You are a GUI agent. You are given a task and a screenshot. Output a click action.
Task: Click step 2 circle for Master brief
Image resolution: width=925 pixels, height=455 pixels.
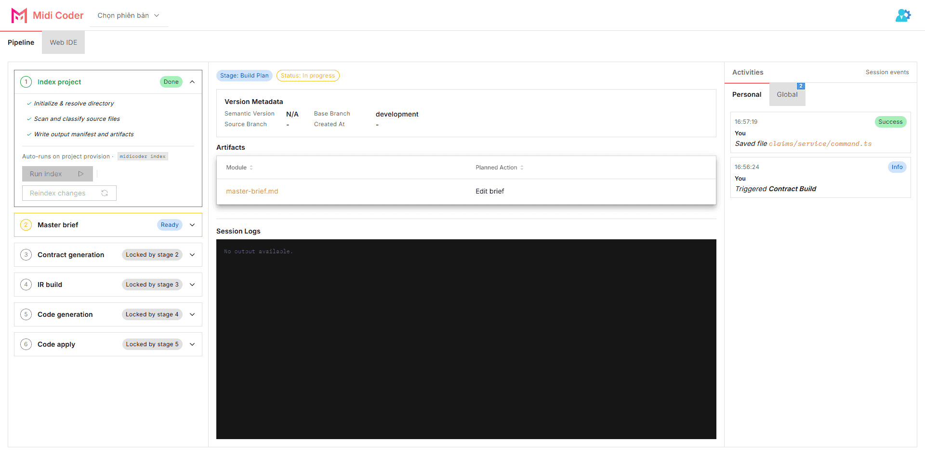26,225
